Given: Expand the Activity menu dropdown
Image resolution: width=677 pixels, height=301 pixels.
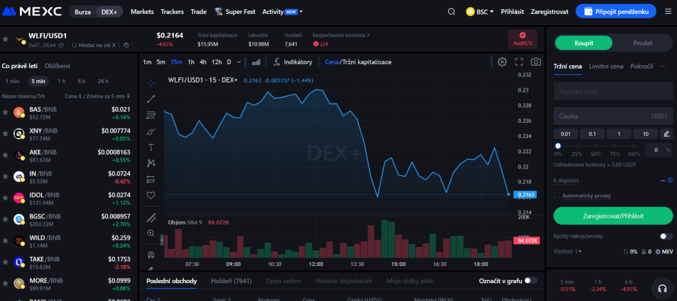Looking at the screenshot, I should (x=282, y=12).
